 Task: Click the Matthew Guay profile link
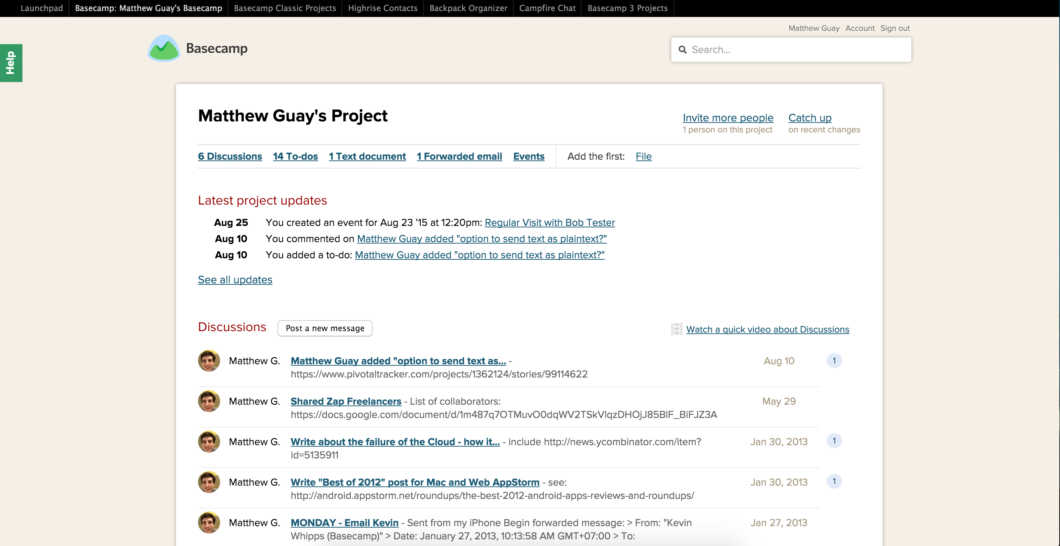pos(813,28)
